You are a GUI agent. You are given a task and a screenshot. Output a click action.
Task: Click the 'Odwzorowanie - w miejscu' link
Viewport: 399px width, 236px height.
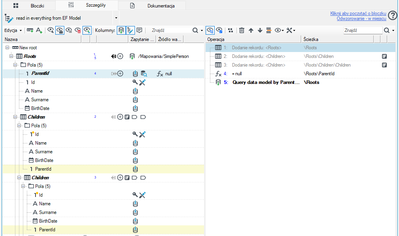(362, 19)
